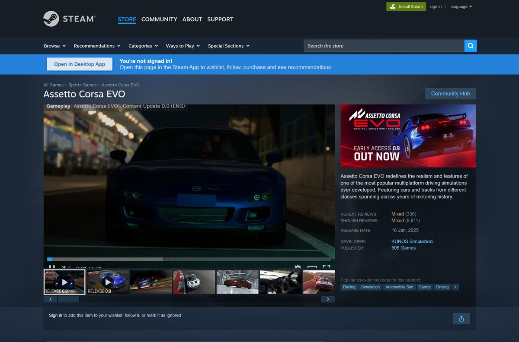Click the Sports tag
Screen dimensions: 519x342
(x=425, y=287)
